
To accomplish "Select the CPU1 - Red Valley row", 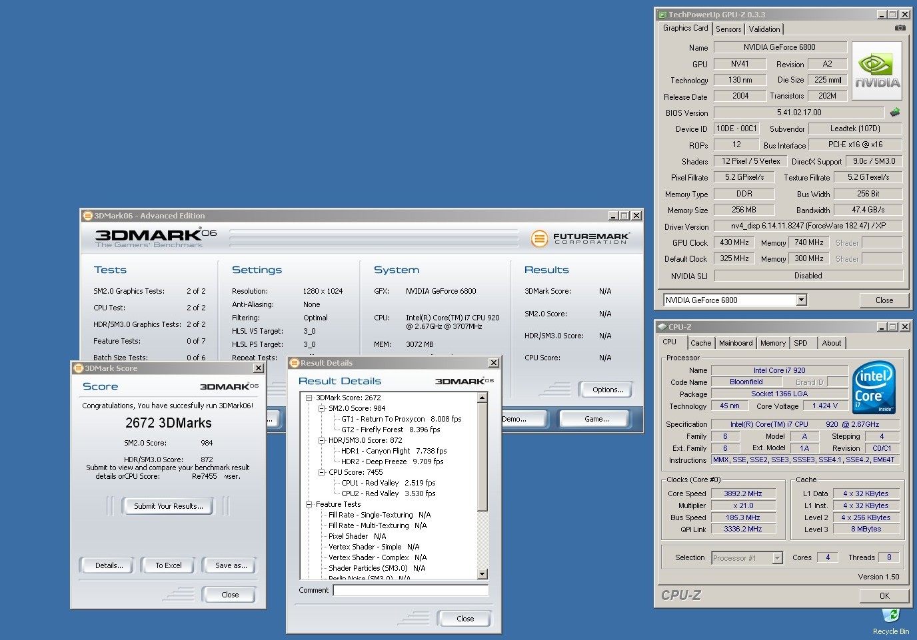I will click(389, 483).
